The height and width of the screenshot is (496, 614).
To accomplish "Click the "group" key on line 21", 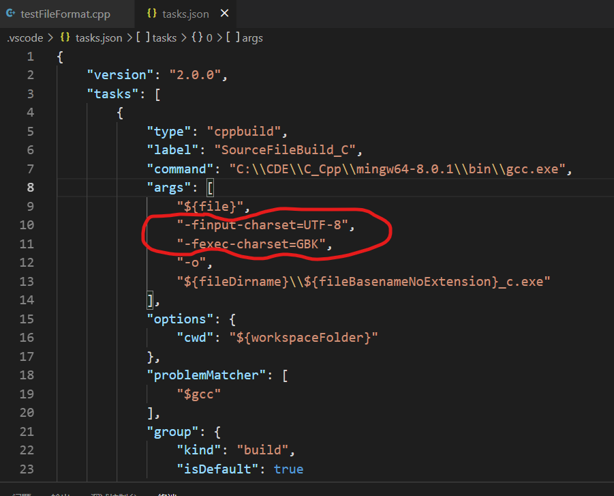I will coord(172,432).
